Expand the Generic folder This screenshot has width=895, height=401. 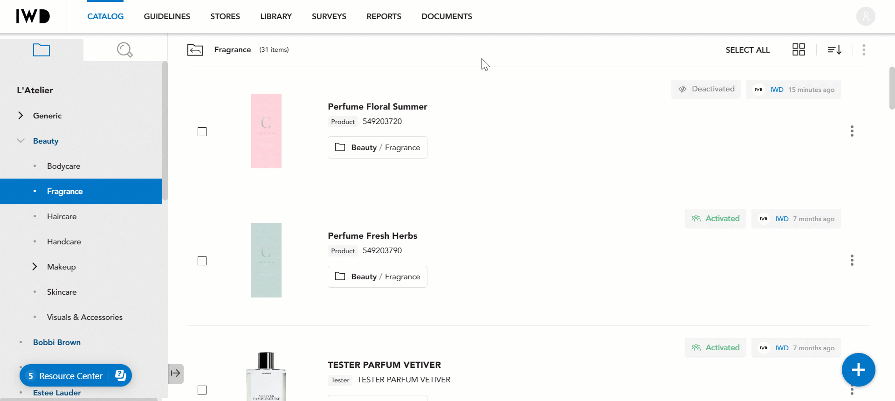pos(21,116)
